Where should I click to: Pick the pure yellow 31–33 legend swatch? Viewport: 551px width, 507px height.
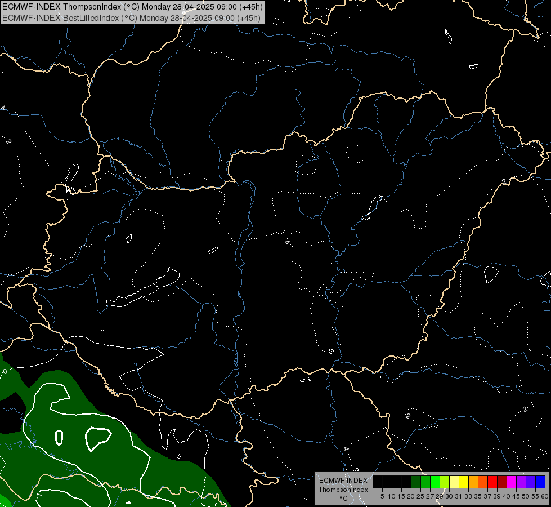pyautogui.click(x=464, y=482)
